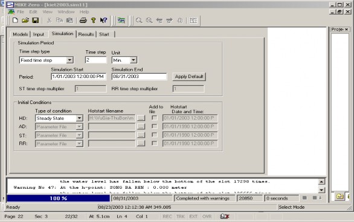Enable Add to file for RR
Screen dimensions: 354x222
[155, 143]
